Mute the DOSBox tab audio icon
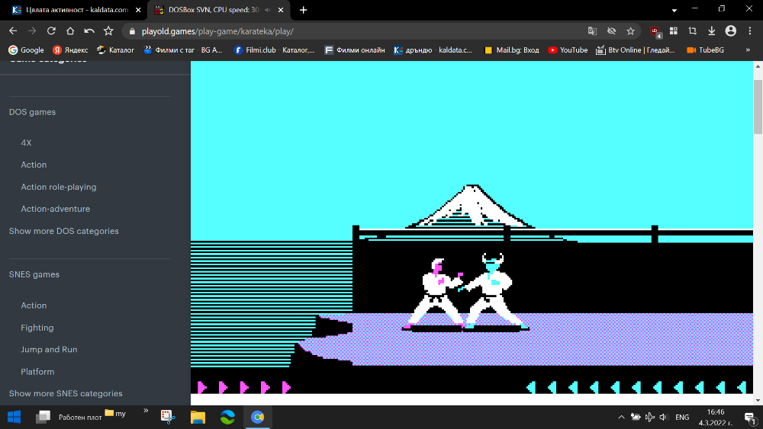The height and width of the screenshot is (429, 763). [x=268, y=10]
